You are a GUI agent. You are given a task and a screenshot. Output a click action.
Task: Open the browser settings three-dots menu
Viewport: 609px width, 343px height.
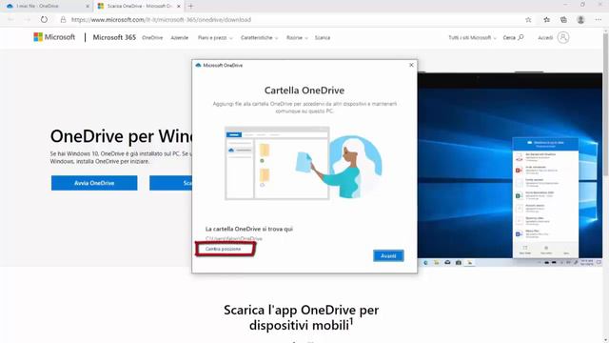[x=599, y=19]
